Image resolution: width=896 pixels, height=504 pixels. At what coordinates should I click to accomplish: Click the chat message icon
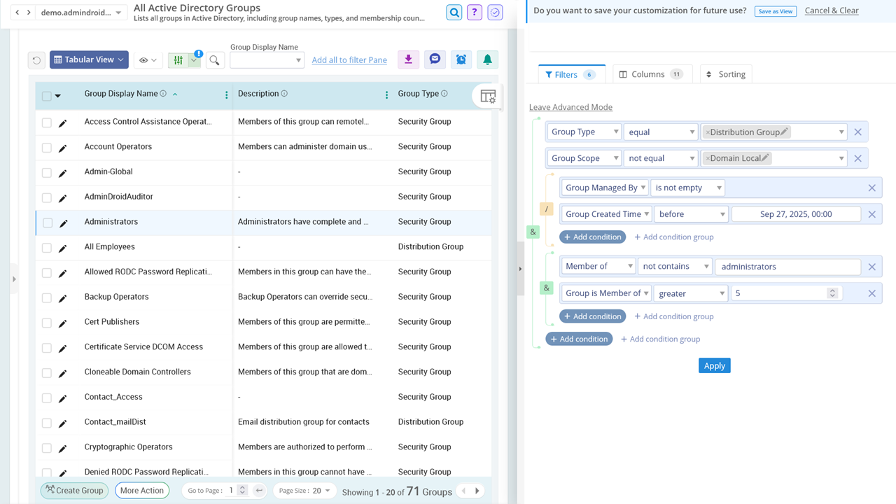click(x=435, y=59)
